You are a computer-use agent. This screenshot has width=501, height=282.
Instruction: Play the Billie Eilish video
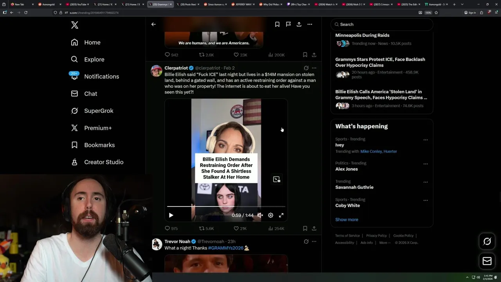click(171, 215)
